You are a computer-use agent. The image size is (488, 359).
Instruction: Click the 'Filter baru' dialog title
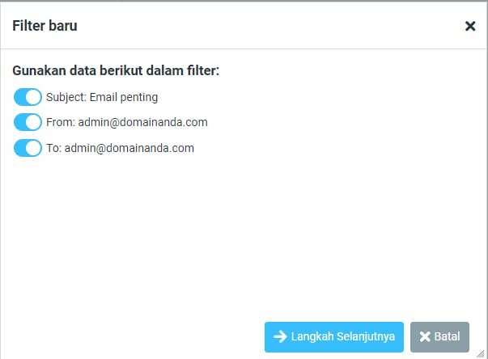click(45, 26)
